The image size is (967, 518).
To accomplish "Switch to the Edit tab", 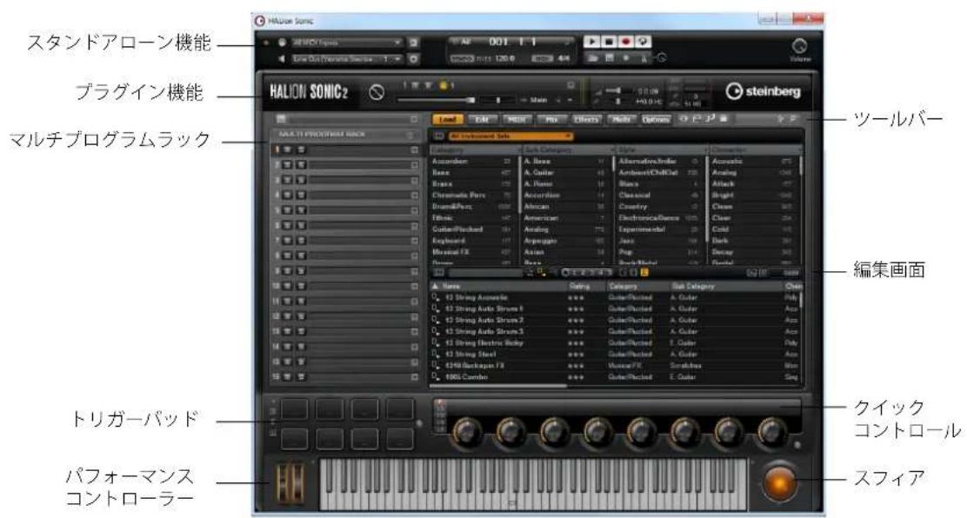I will [x=483, y=119].
